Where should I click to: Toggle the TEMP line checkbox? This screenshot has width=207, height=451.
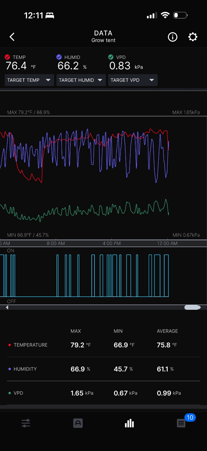(x=8, y=57)
